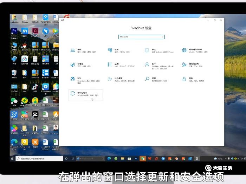Select the Baidu Netdisk desktop icon
This screenshot has width=246, height=184.
coord(25,60)
